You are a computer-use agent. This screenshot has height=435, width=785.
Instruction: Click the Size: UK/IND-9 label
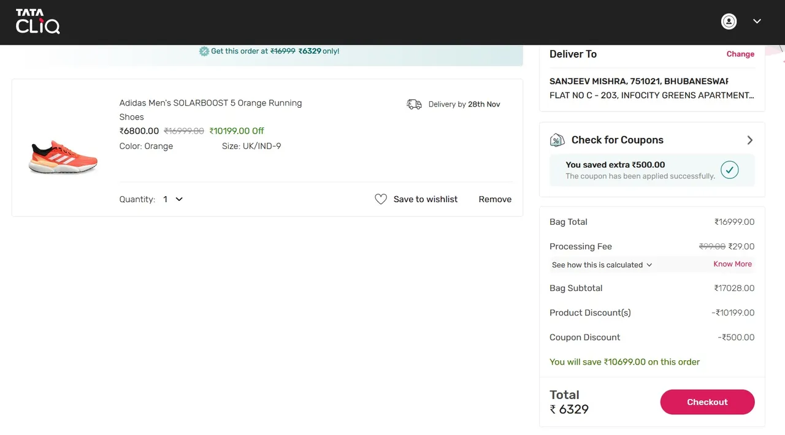point(251,146)
